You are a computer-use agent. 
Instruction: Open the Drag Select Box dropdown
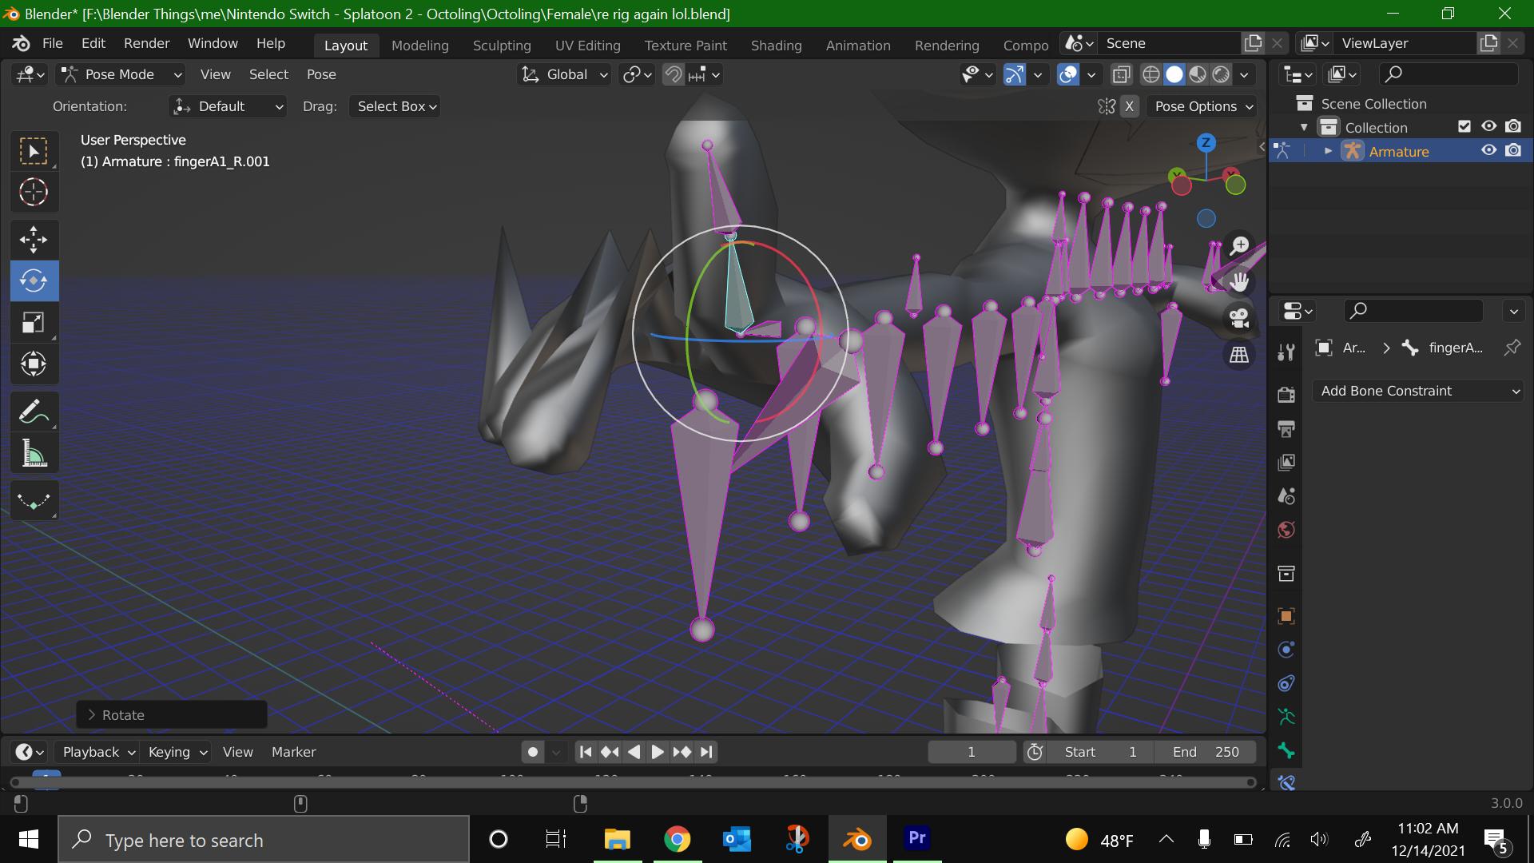(395, 106)
